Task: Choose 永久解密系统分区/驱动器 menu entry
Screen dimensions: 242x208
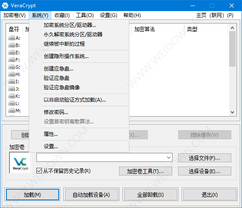Action: tap(79, 35)
